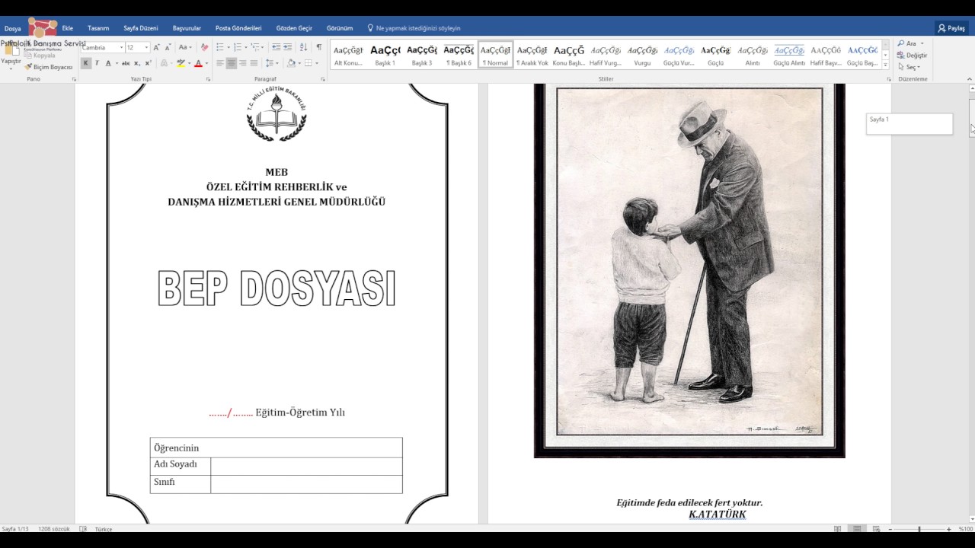Toggle center alignment
The image size is (975, 548).
[231, 63]
